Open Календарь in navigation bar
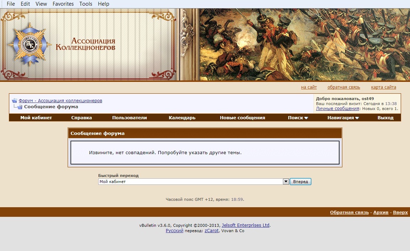Screen dimensions: 410x251 (182, 117)
